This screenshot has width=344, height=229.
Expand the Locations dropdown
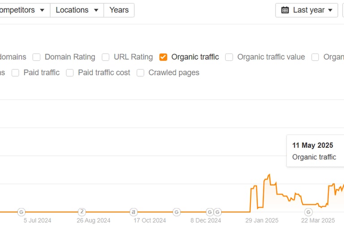point(77,10)
